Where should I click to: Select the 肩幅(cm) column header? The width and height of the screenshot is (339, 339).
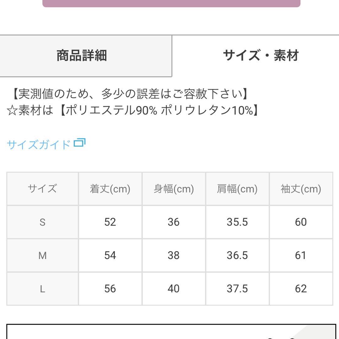(x=237, y=189)
